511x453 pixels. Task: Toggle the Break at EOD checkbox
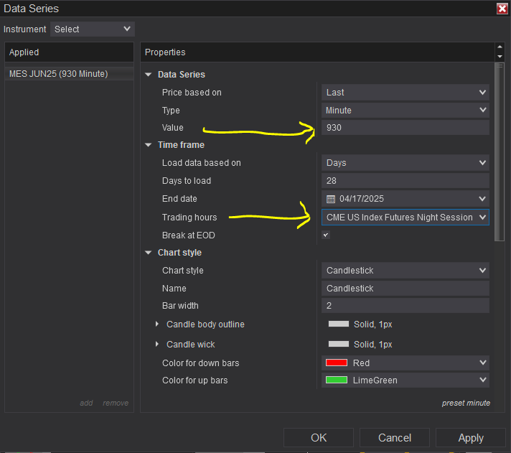tap(326, 235)
